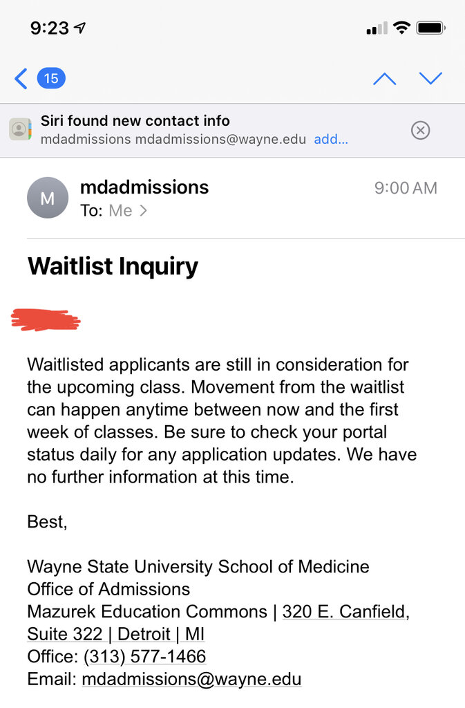Go to previous message with up arrow
Screen dimensions: 465x708
coord(384,79)
